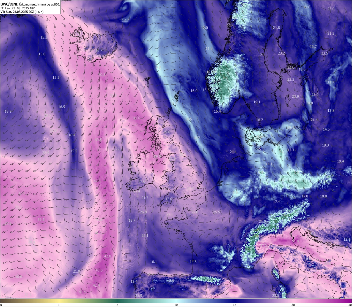Click the 23.9 value in the Baltic

tap(295, 97)
